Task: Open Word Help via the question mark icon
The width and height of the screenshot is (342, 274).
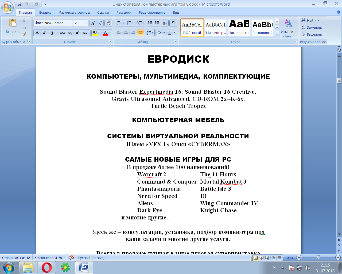Action: [339, 12]
